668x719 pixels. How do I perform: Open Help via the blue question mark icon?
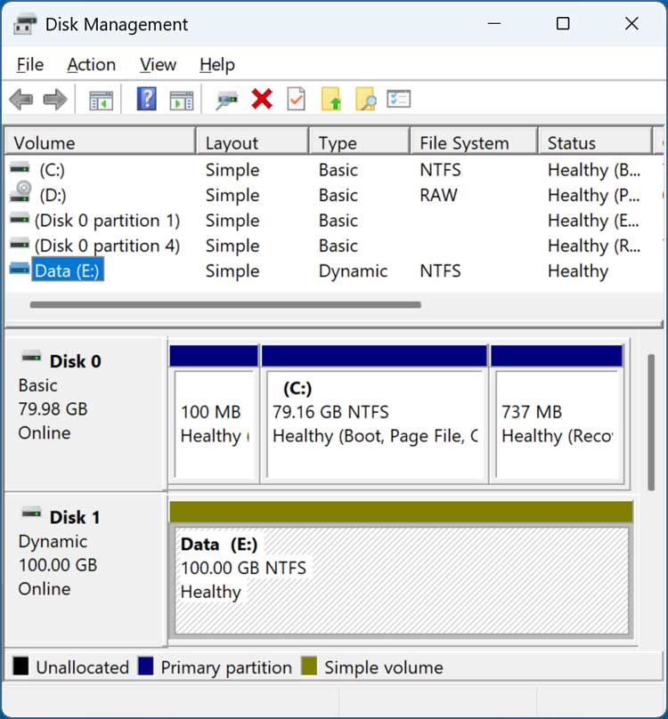click(147, 99)
